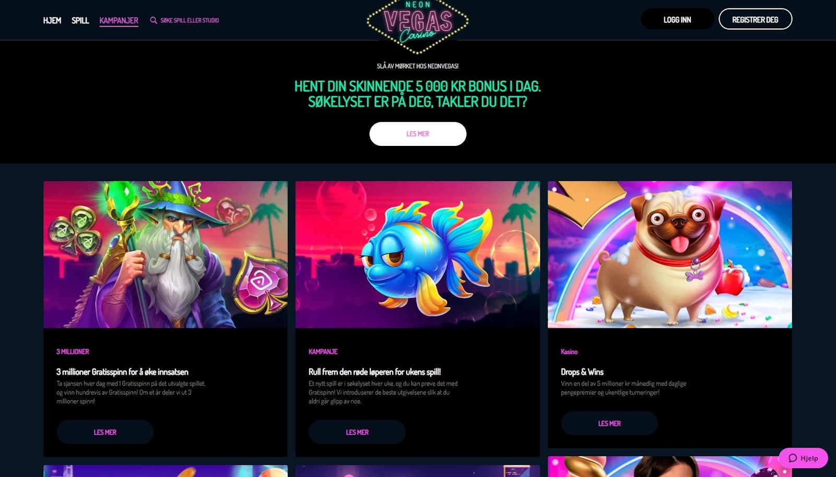The width and height of the screenshot is (836, 477).
Task: Click LES MER under 'Rull frem den røde løperen'
Action: coord(357,432)
